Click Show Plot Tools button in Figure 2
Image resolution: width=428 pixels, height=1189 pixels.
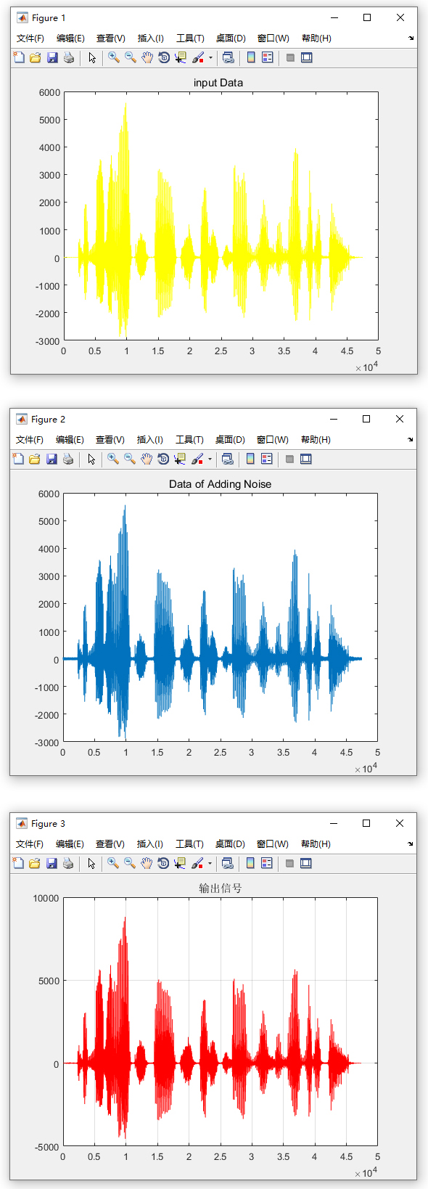(x=306, y=459)
